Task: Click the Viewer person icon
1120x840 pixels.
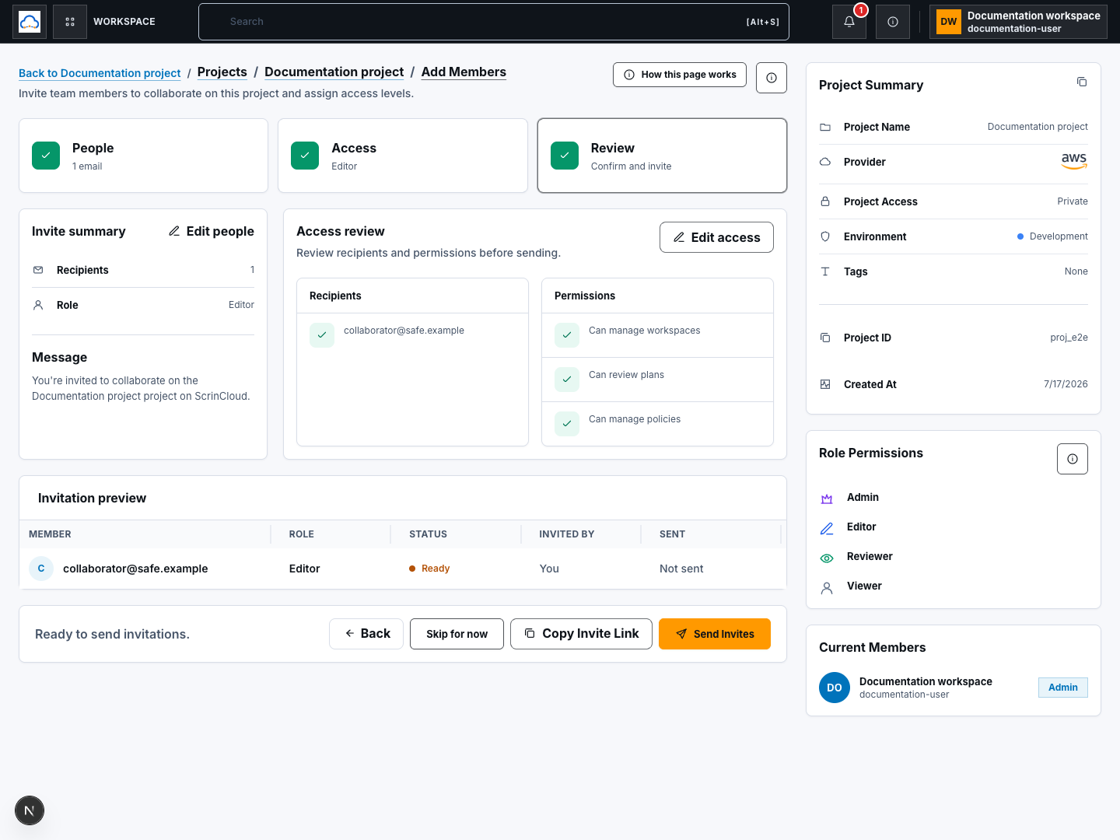Action: [827, 586]
